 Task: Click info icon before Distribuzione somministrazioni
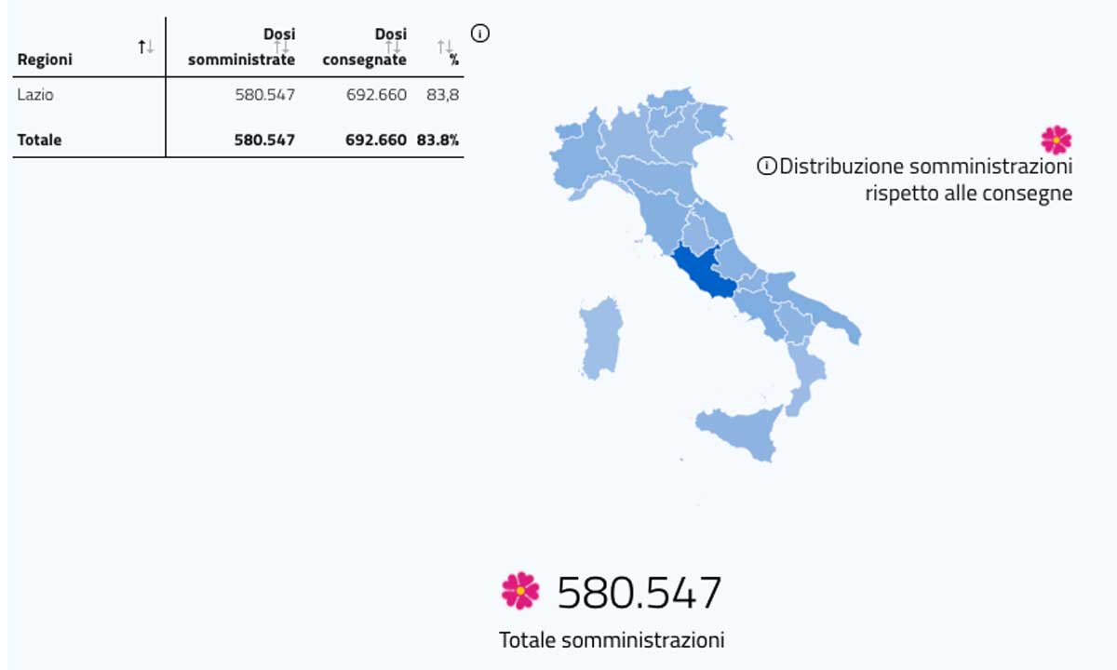tap(766, 167)
